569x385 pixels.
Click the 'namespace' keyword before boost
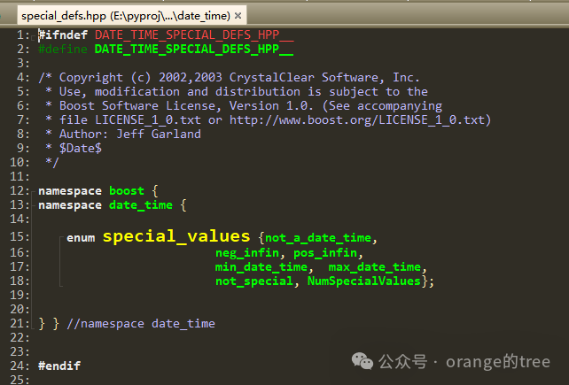(70, 191)
